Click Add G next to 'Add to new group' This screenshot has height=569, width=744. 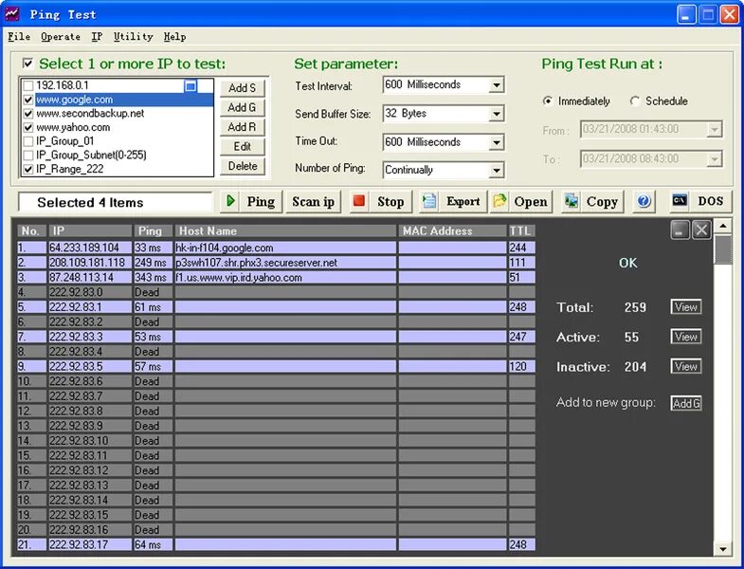point(686,403)
